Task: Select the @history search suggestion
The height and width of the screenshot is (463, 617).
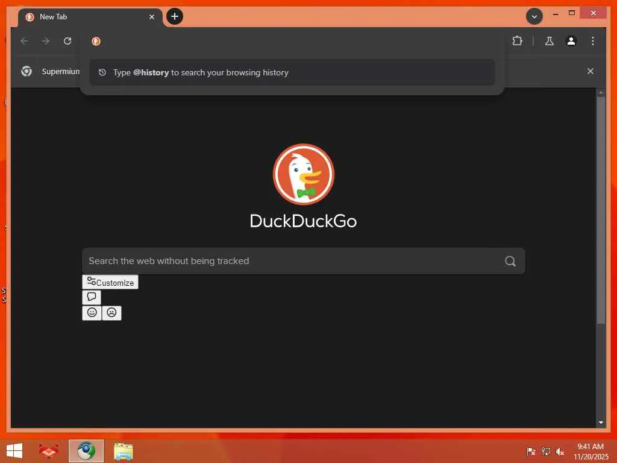Action: point(292,72)
